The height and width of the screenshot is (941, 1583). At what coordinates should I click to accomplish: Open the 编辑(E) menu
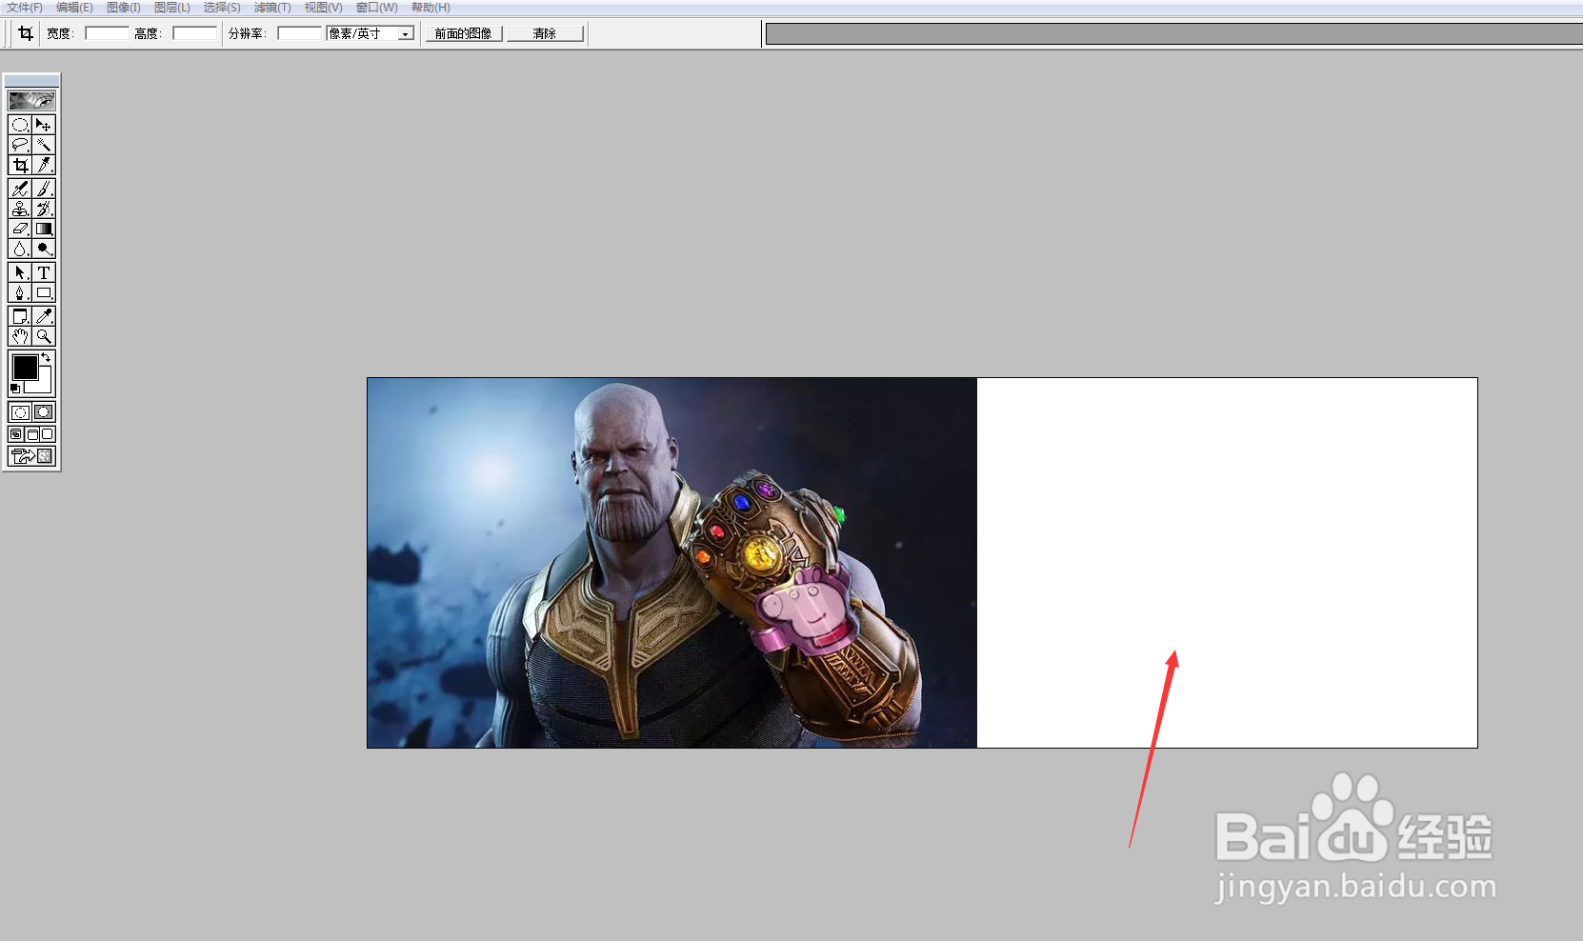pos(74,8)
